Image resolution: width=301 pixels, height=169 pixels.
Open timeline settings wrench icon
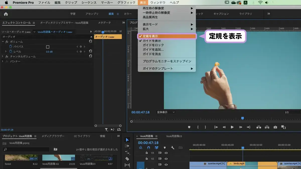[173, 148]
